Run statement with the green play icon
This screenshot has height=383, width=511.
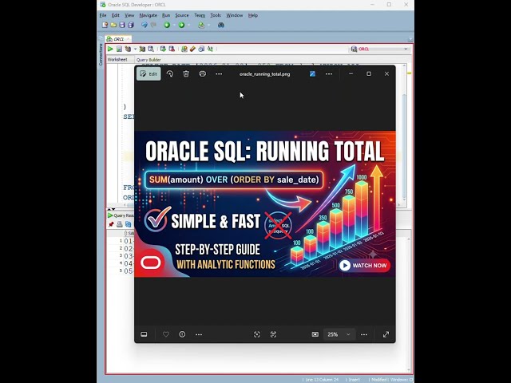point(110,49)
